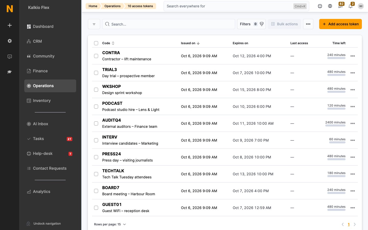Screen dimensions: 368x230
Task: Open row actions menu for GUEST01
Action: tap(353, 208)
